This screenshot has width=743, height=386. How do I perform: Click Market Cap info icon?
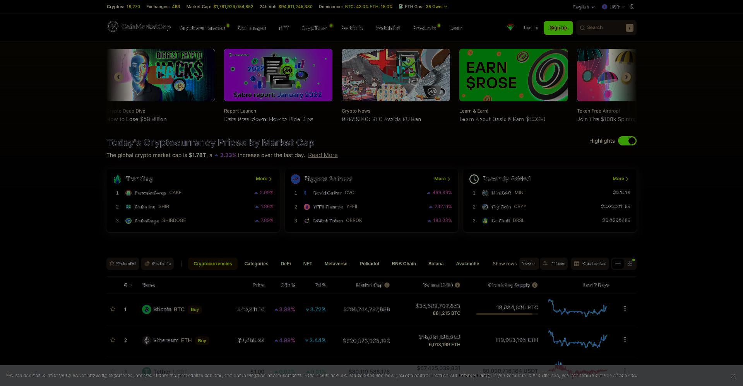tap(387, 285)
